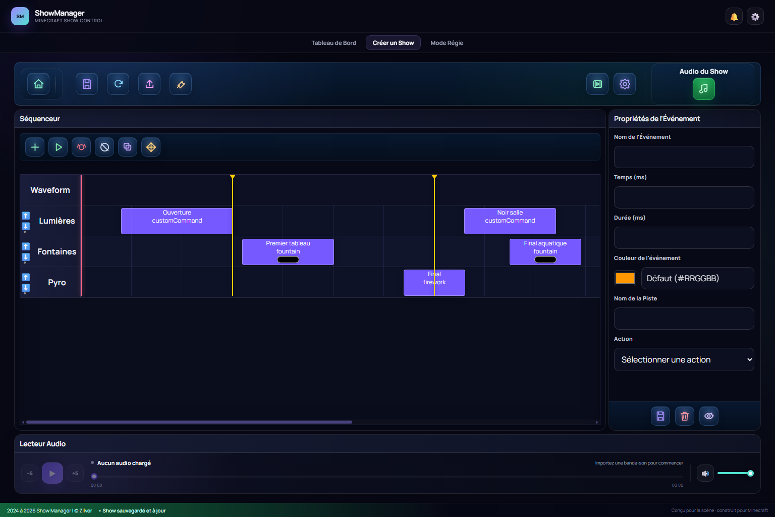This screenshot has height=517, width=775.
Task: Delete the event with the trash icon
Action: [685, 416]
